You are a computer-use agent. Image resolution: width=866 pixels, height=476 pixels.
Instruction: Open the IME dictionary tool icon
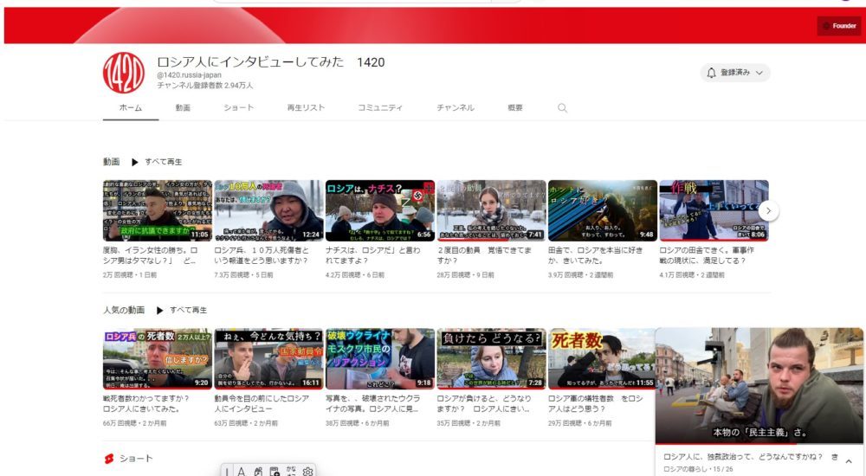[275, 471]
